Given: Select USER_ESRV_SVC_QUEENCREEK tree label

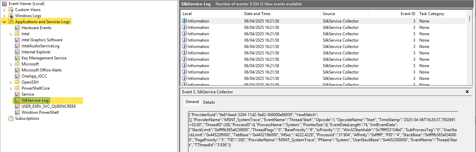Looking at the screenshot, I should pos(49,106).
